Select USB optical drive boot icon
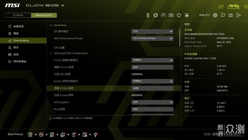248x140 pixels. 63,134
